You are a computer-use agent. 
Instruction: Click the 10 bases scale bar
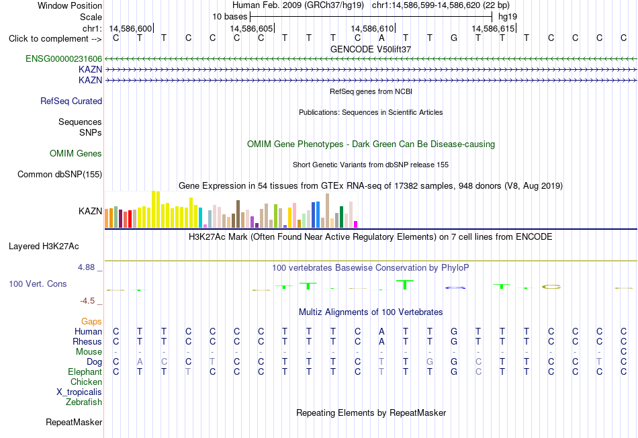point(371,17)
